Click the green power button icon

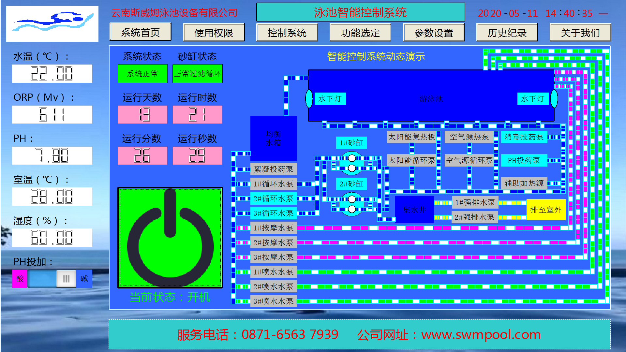click(170, 238)
